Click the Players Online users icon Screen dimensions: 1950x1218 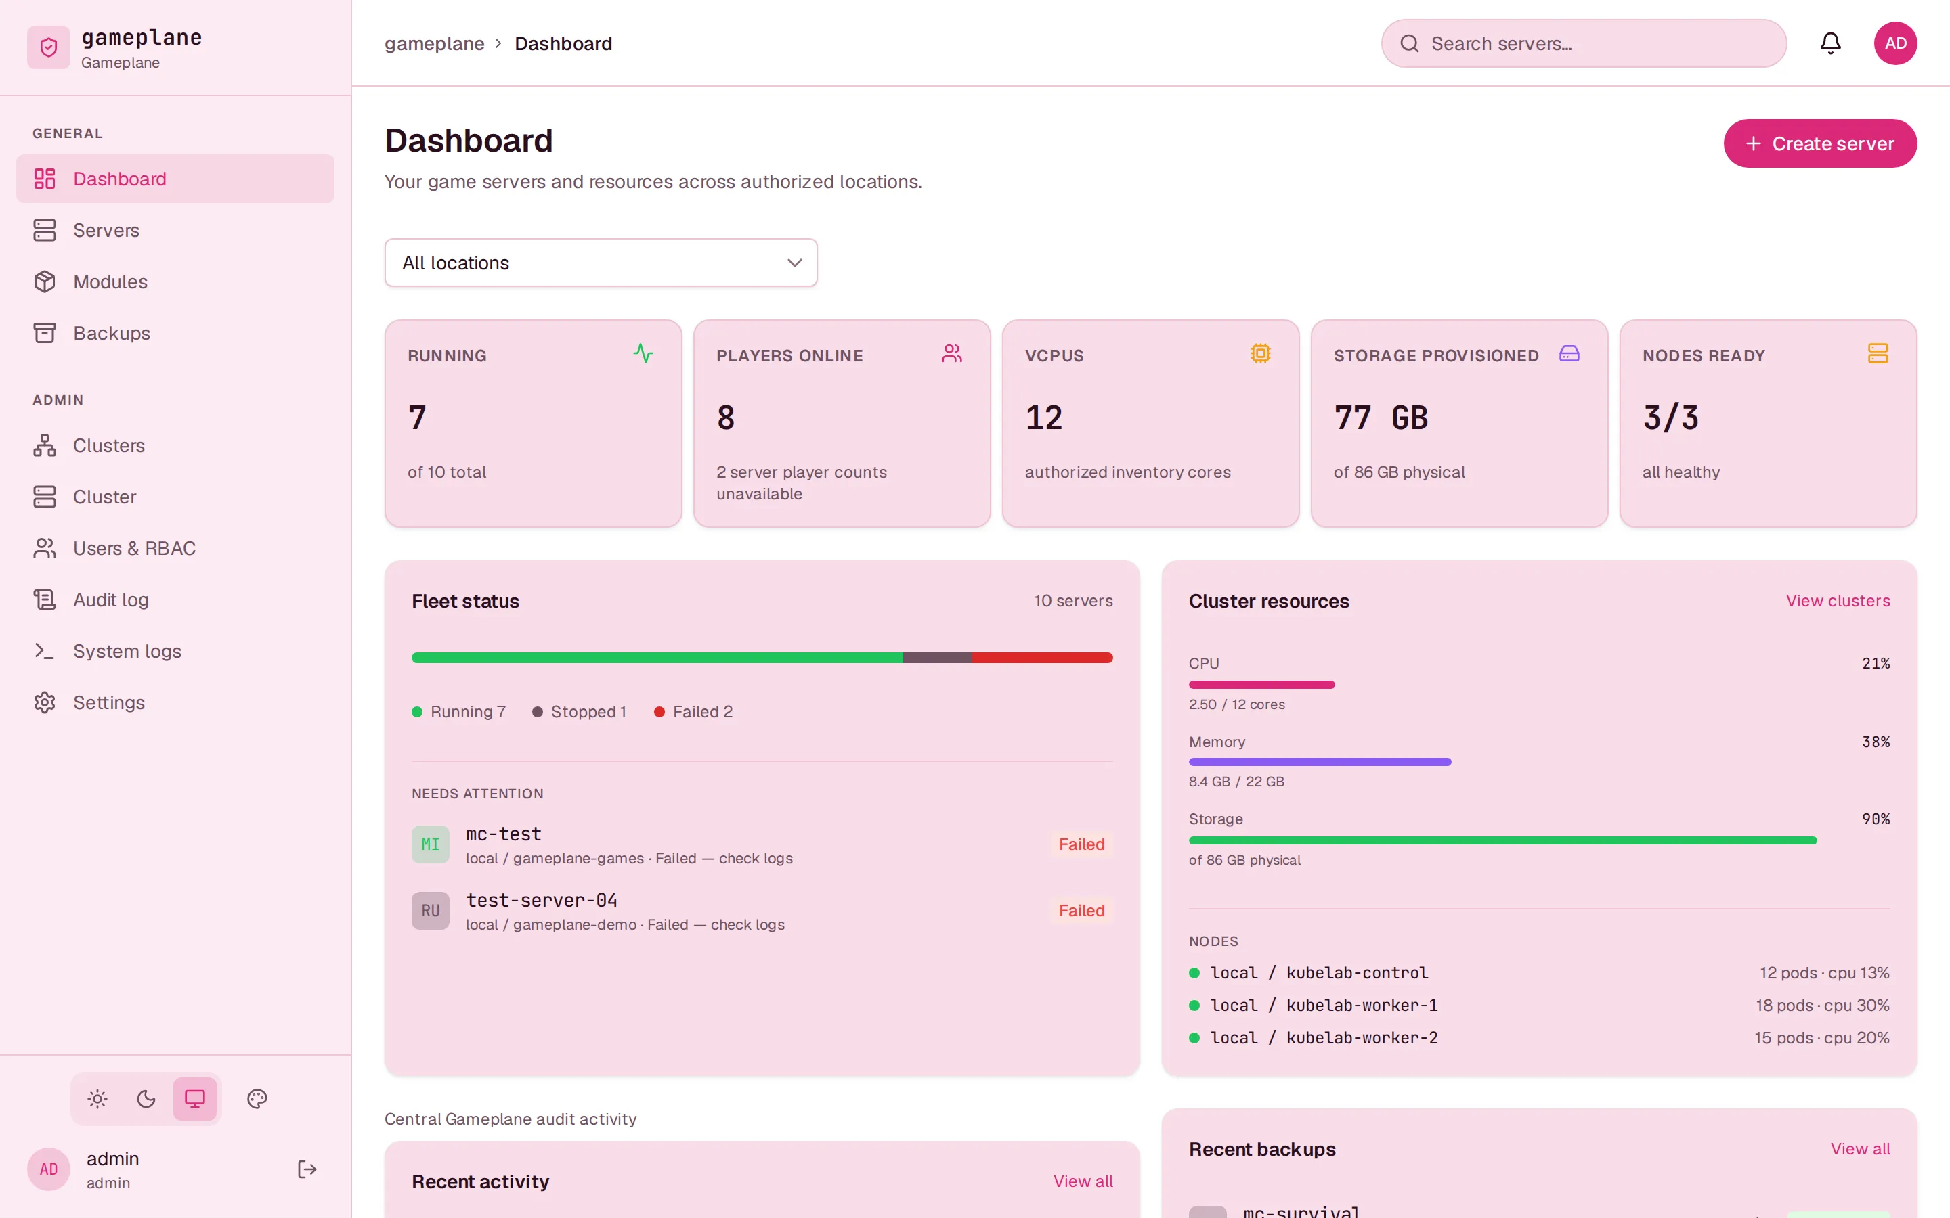[951, 354]
